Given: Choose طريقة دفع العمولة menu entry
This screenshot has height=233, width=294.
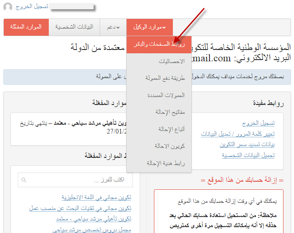Looking at the screenshot, I should point(165,78).
